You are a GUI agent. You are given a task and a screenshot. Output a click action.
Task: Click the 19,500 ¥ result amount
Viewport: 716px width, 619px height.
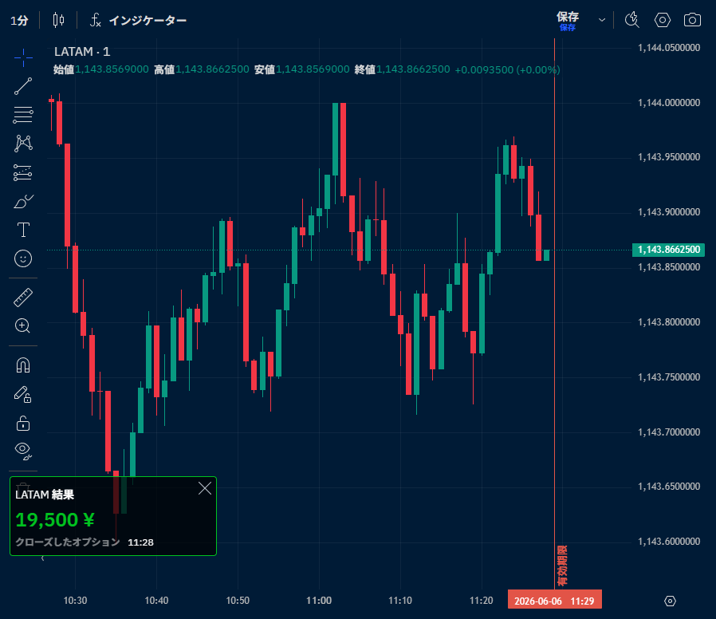pos(55,520)
